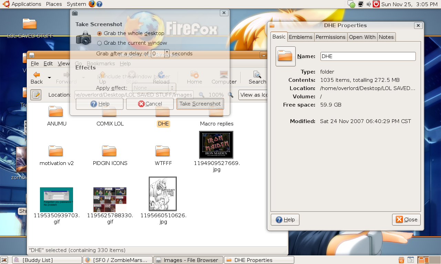
Task: Click the Name field containing DHE
Action: click(368, 56)
